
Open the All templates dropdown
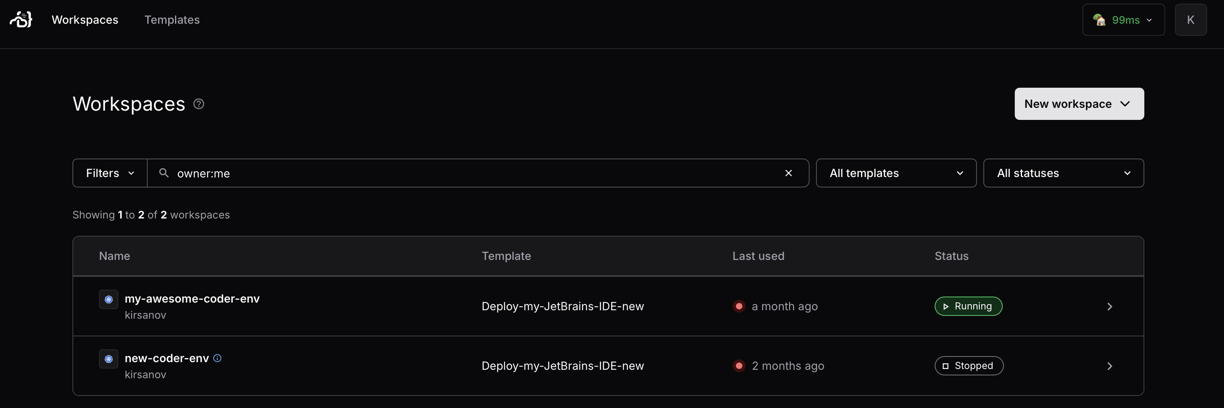896,173
